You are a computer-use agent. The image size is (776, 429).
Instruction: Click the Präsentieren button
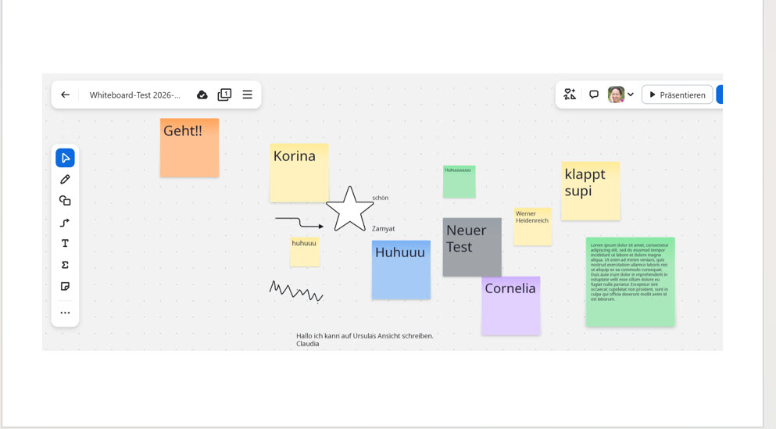click(677, 95)
